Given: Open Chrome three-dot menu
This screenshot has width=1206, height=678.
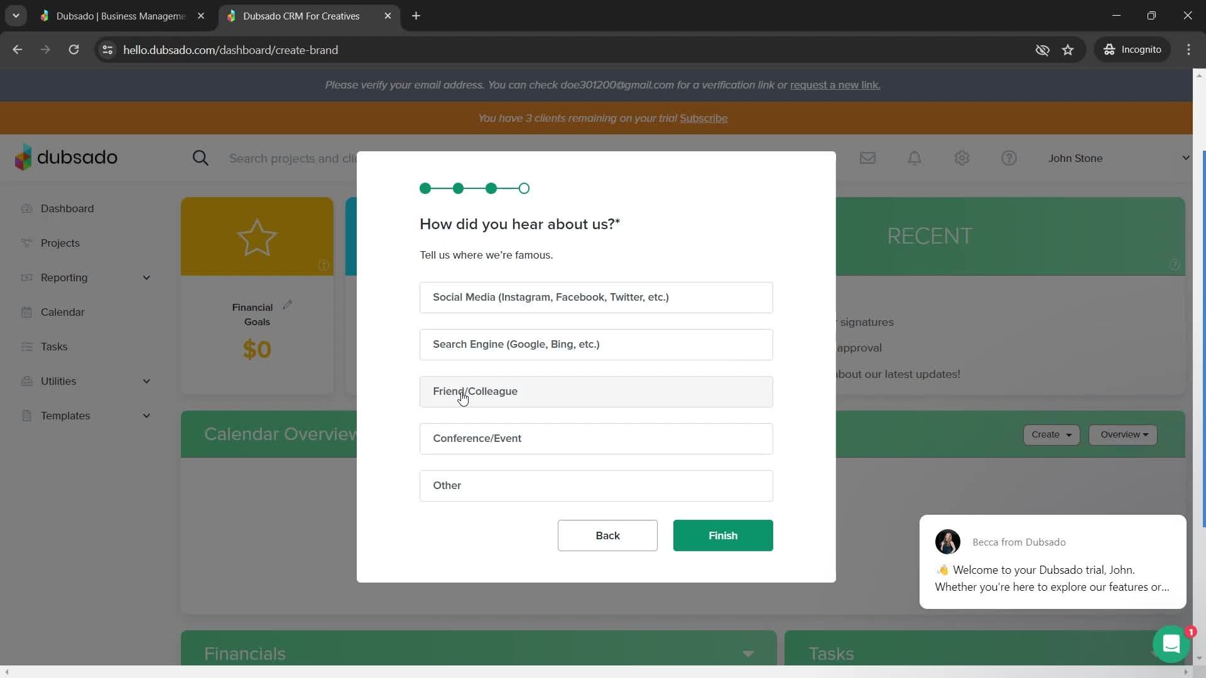Looking at the screenshot, I should click(x=1188, y=50).
